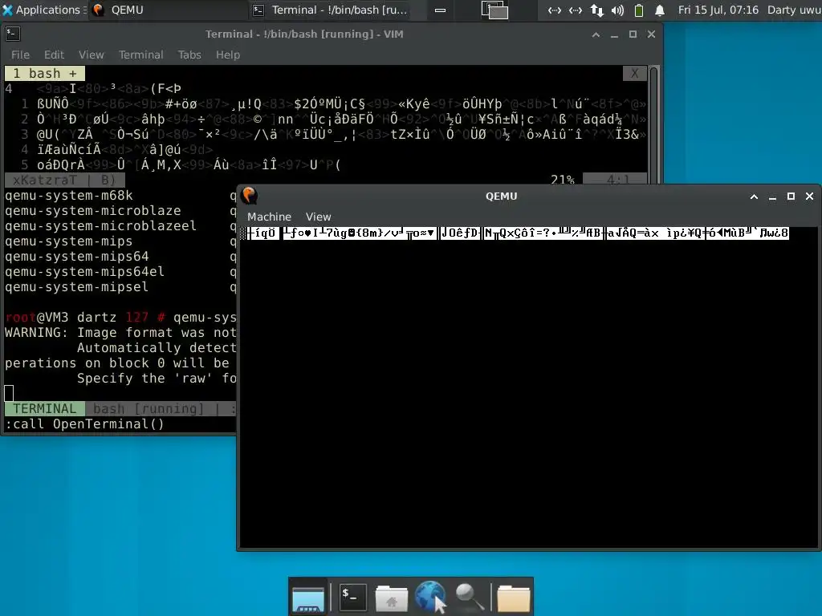This screenshot has height=616, width=822.
Task: Click the text 'qemu-system-m68k'
Action: [69, 196]
